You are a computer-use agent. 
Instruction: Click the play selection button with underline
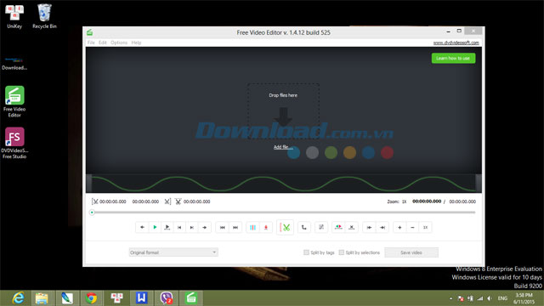click(167, 227)
